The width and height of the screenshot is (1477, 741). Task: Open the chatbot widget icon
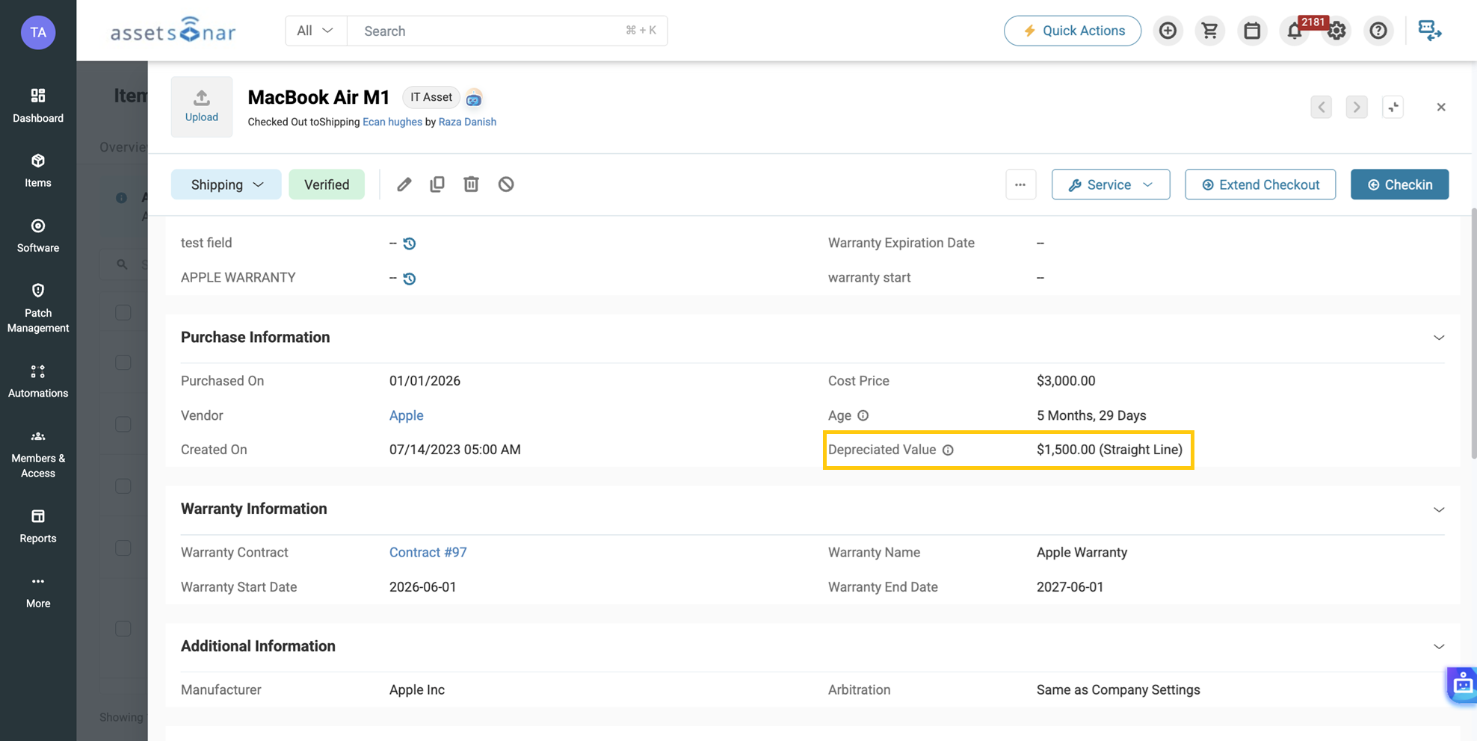(1462, 683)
